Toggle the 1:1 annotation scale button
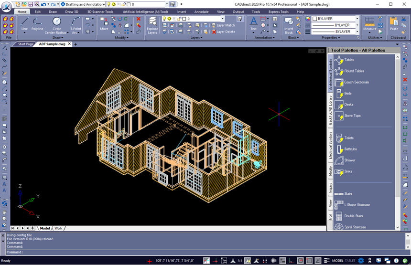Image resolution: width=411 pixels, height=265 pixels. coord(240,261)
